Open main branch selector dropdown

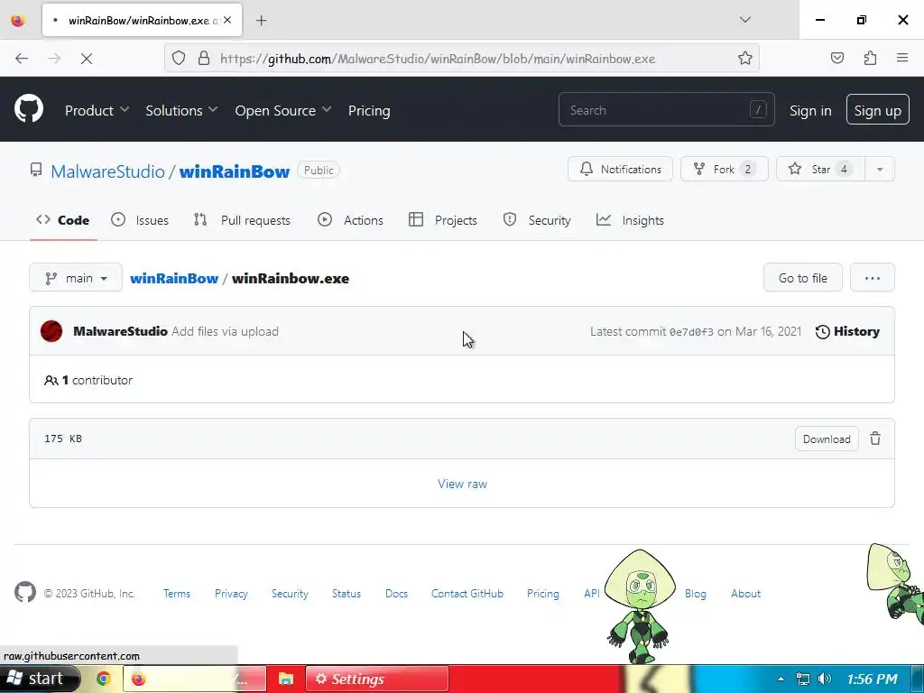click(76, 278)
